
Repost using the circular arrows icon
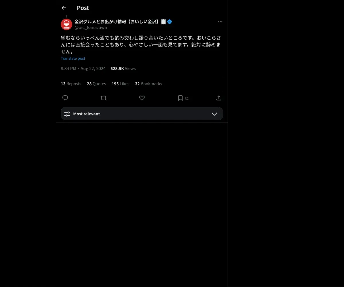[x=103, y=98]
